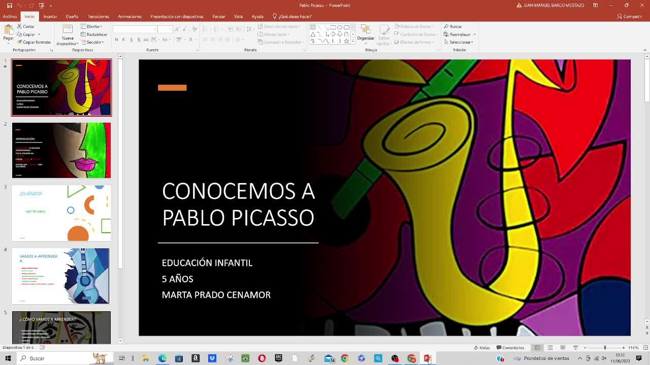
Task: Click the 114% zoom level
Action: pos(633,348)
